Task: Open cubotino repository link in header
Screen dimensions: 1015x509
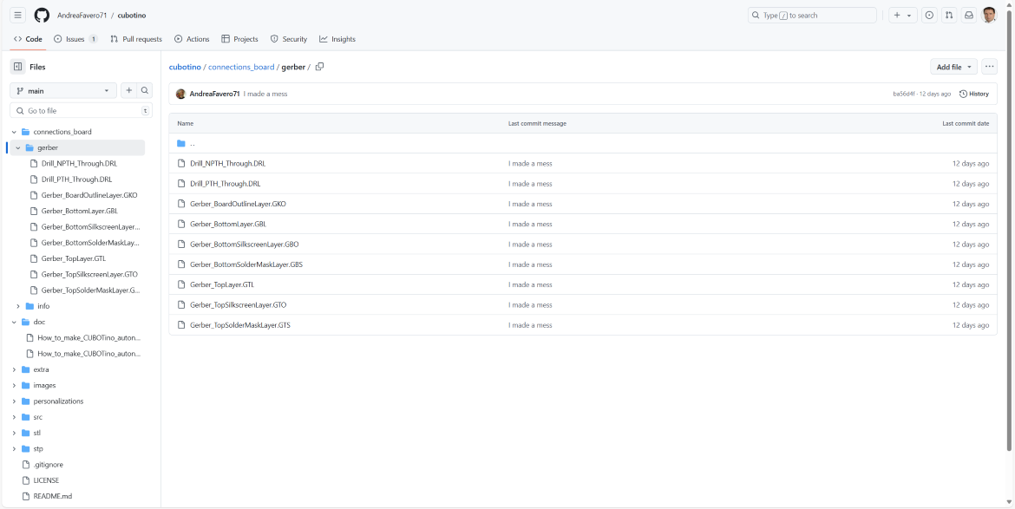Action: pyautogui.click(x=131, y=15)
